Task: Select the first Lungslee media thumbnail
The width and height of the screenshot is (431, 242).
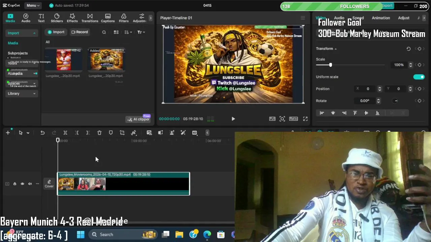Action: click(64, 59)
